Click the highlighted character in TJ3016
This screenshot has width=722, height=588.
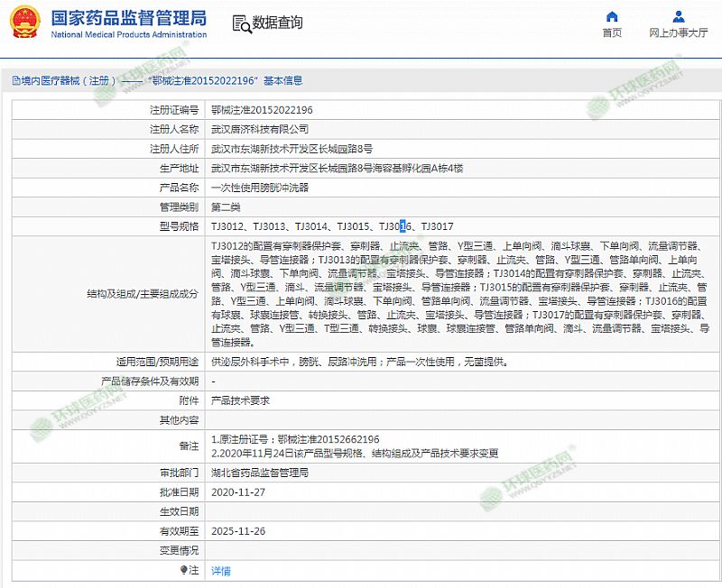point(403,227)
